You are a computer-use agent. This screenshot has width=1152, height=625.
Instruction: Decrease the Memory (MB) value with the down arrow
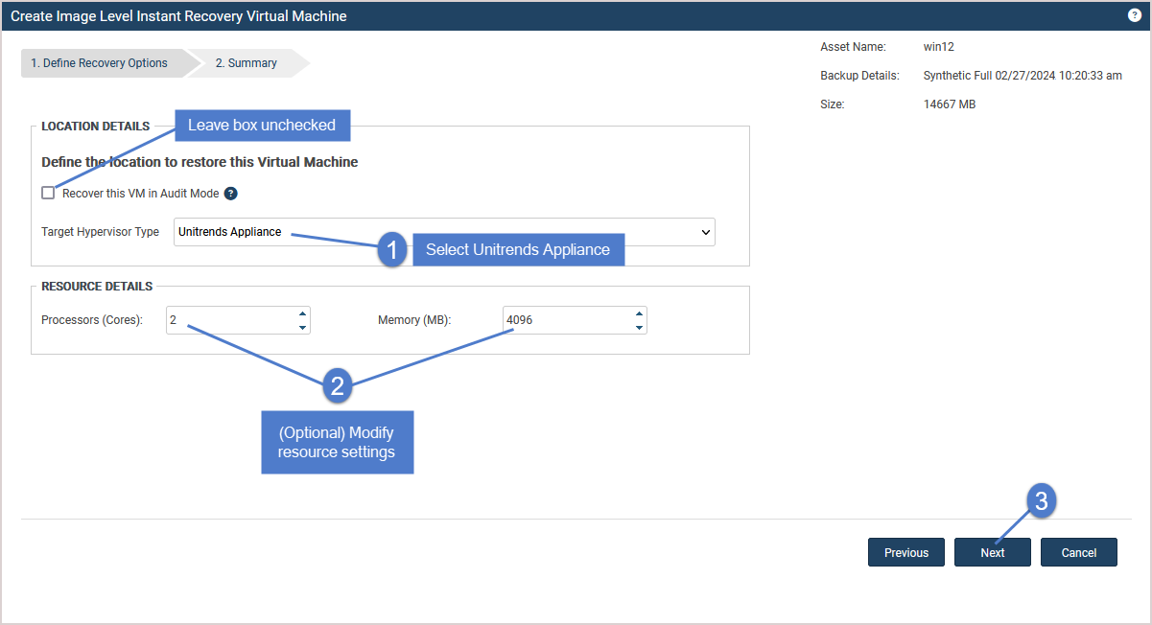[x=639, y=328]
